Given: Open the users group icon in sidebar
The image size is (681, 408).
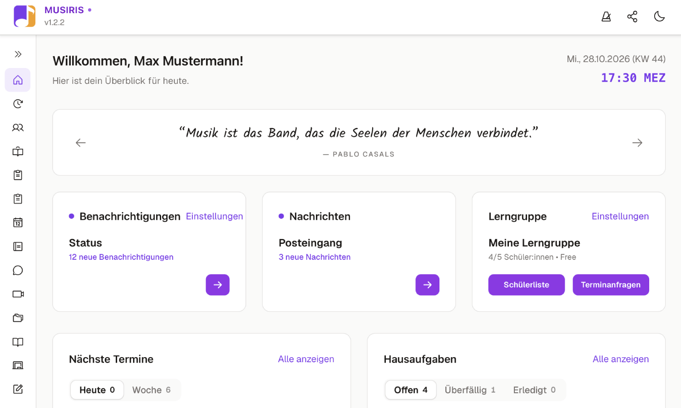Looking at the screenshot, I should tap(18, 128).
